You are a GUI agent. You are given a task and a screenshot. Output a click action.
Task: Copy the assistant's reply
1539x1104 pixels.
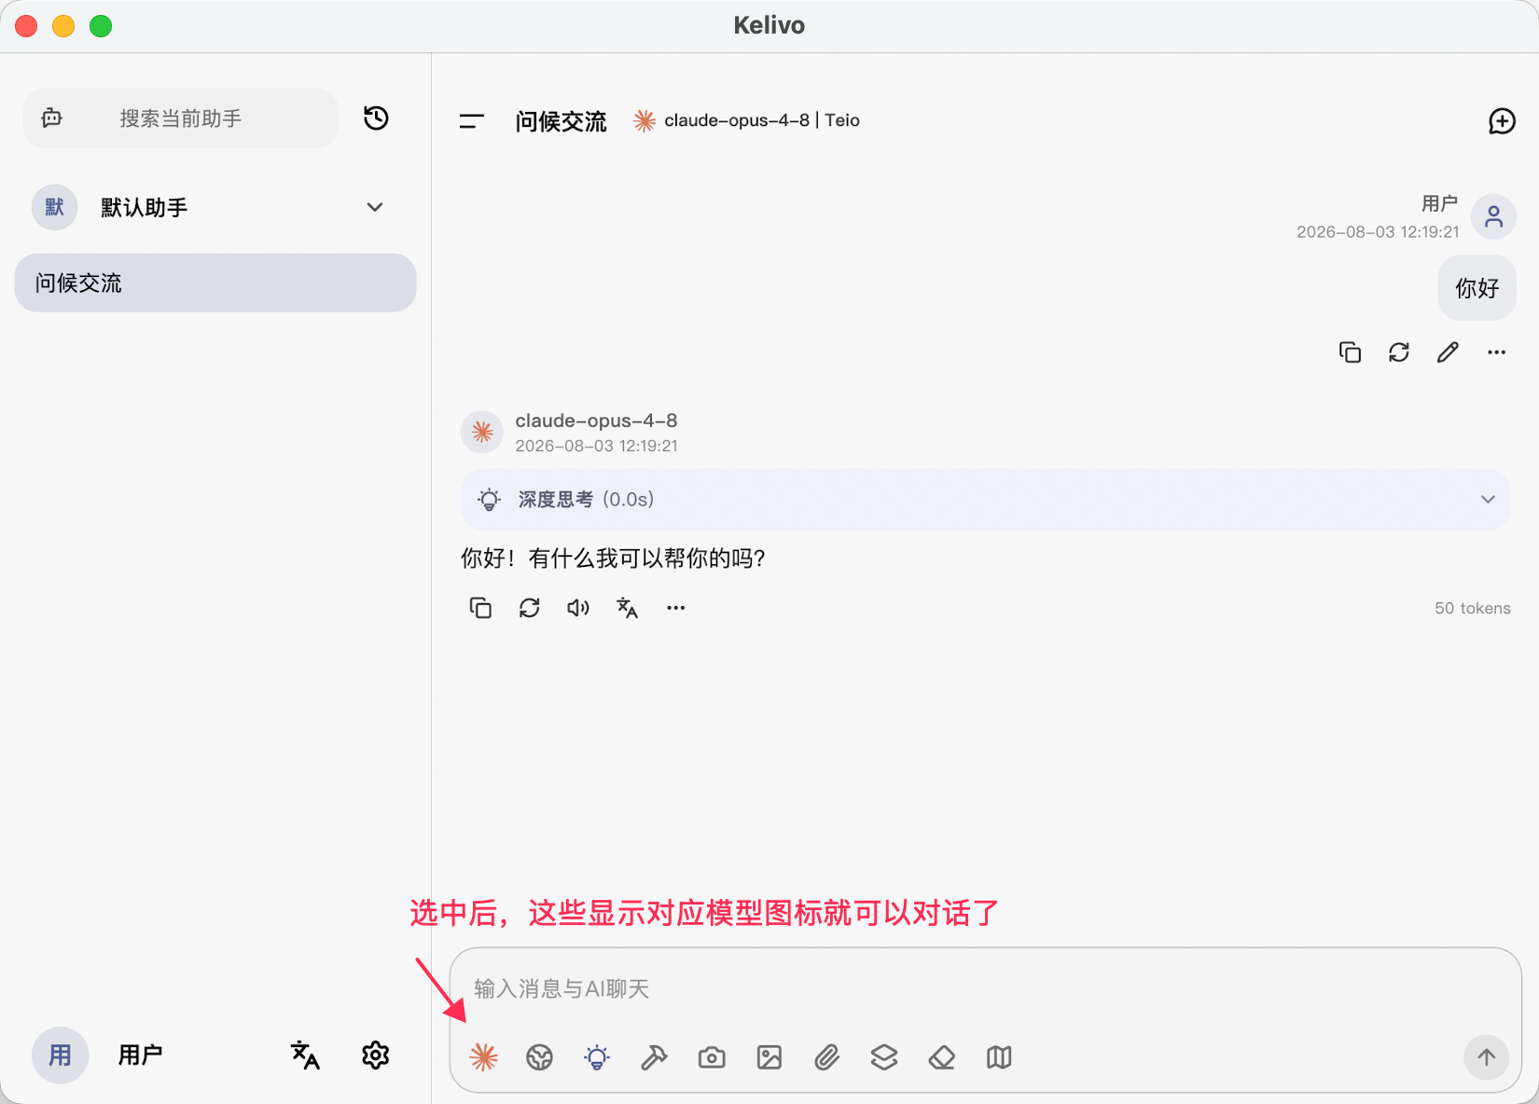pyautogui.click(x=480, y=608)
